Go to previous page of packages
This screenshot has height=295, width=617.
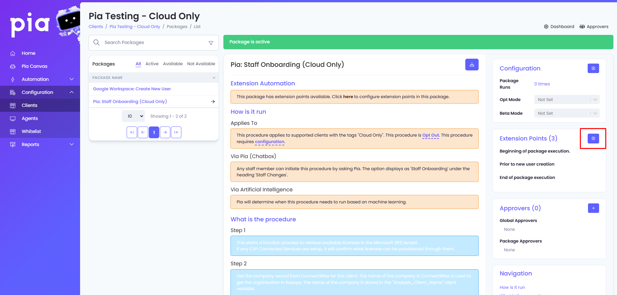pyautogui.click(x=143, y=132)
